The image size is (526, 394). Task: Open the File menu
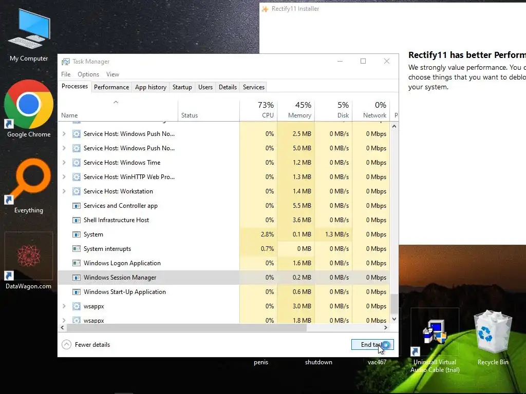click(x=66, y=74)
